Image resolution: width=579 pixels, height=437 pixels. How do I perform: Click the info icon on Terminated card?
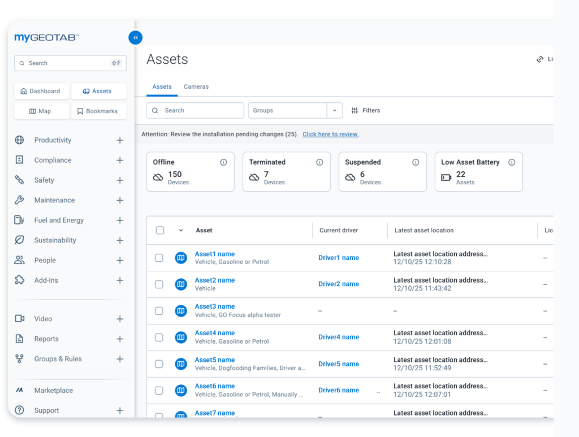(x=319, y=162)
